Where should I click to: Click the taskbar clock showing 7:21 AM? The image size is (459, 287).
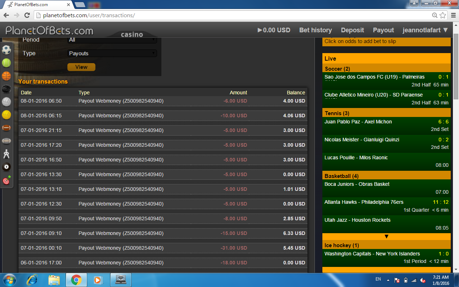(440, 280)
